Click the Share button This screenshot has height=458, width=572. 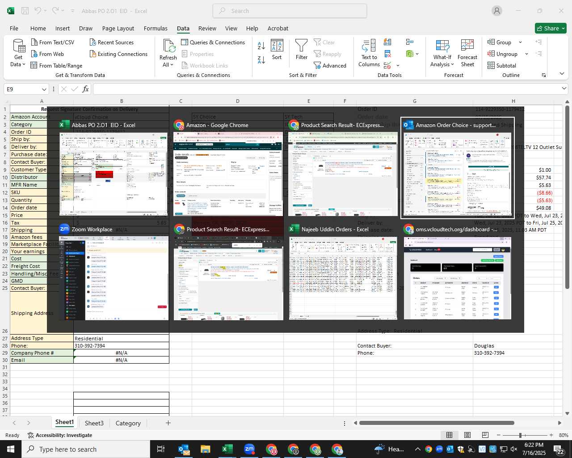click(x=551, y=28)
